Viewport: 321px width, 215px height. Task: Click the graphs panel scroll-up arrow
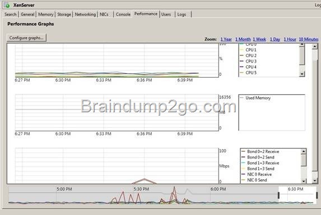[315, 46]
